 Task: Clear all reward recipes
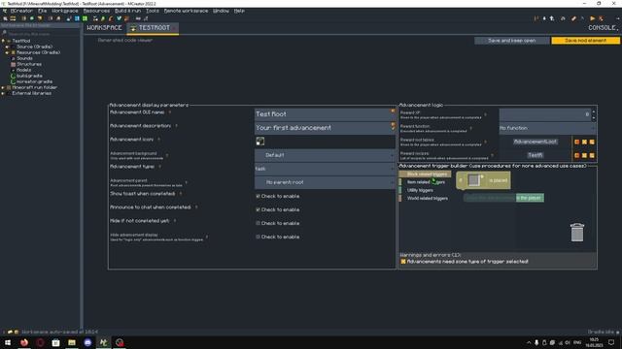(592, 155)
